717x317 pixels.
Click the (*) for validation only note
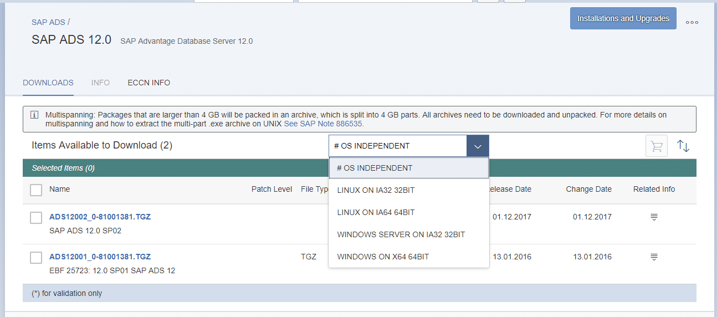(x=67, y=293)
